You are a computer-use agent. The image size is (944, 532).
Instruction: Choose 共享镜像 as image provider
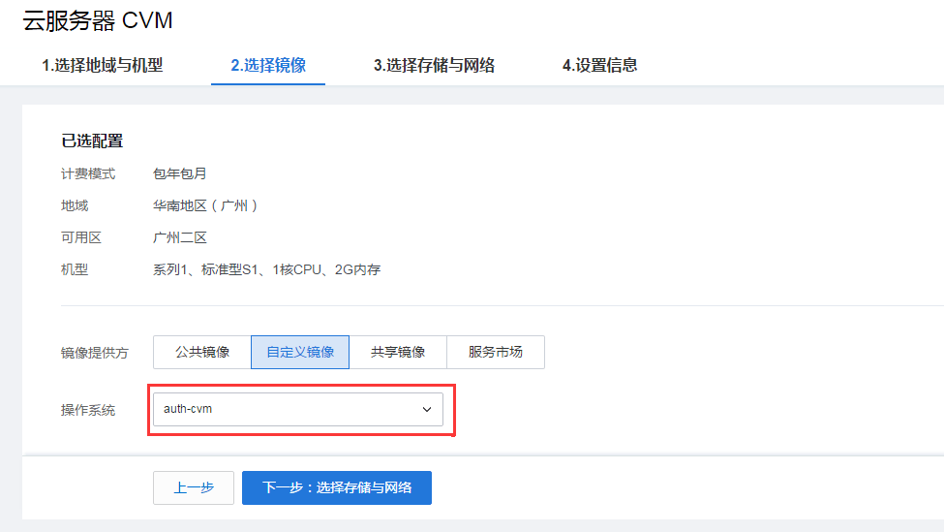tap(398, 352)
